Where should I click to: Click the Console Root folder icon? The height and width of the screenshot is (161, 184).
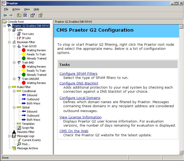(4, 22)
